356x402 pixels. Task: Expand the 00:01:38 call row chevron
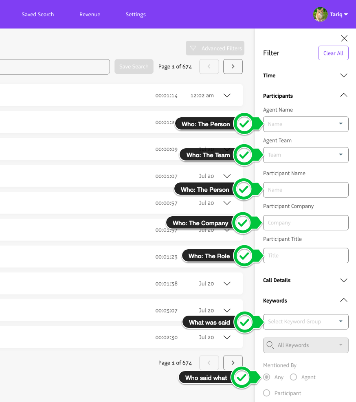click(227, 283)
